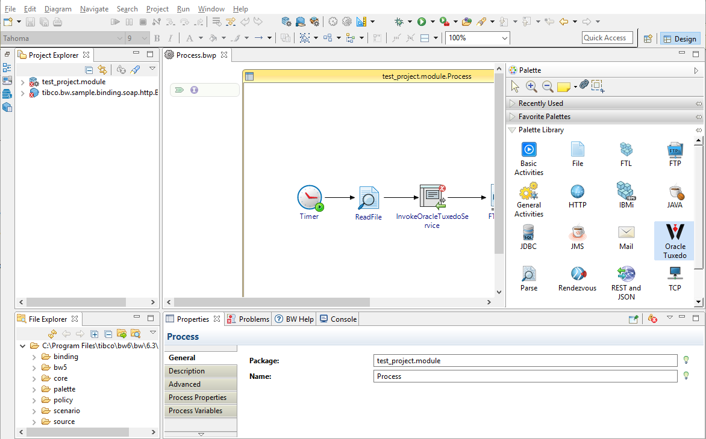Toggle the Design perspective button
Viewport: 706px width, 439px height.
pos(680,38)
